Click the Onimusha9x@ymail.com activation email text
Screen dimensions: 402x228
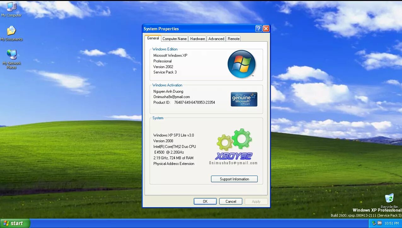(x=172, y=97)
